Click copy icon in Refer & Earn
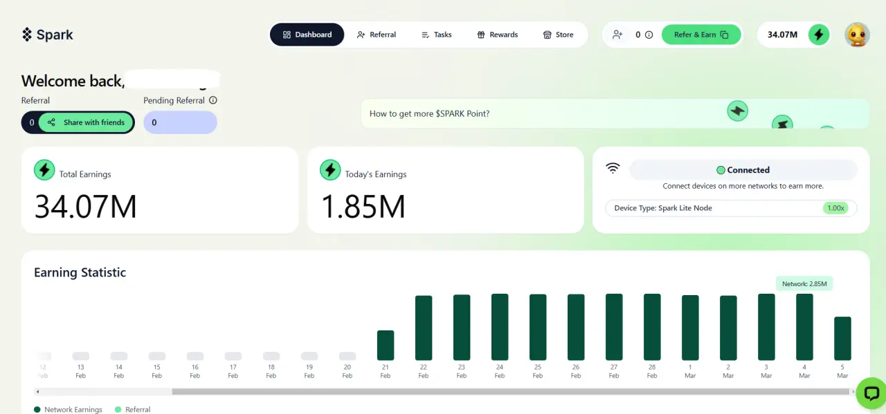The width and height of the screenshot is (886, 414). click(x=724, y=35)
